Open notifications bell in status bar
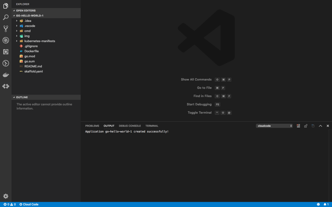The width and height of the screenshot is (332, 207). click(x=326, y=205)
